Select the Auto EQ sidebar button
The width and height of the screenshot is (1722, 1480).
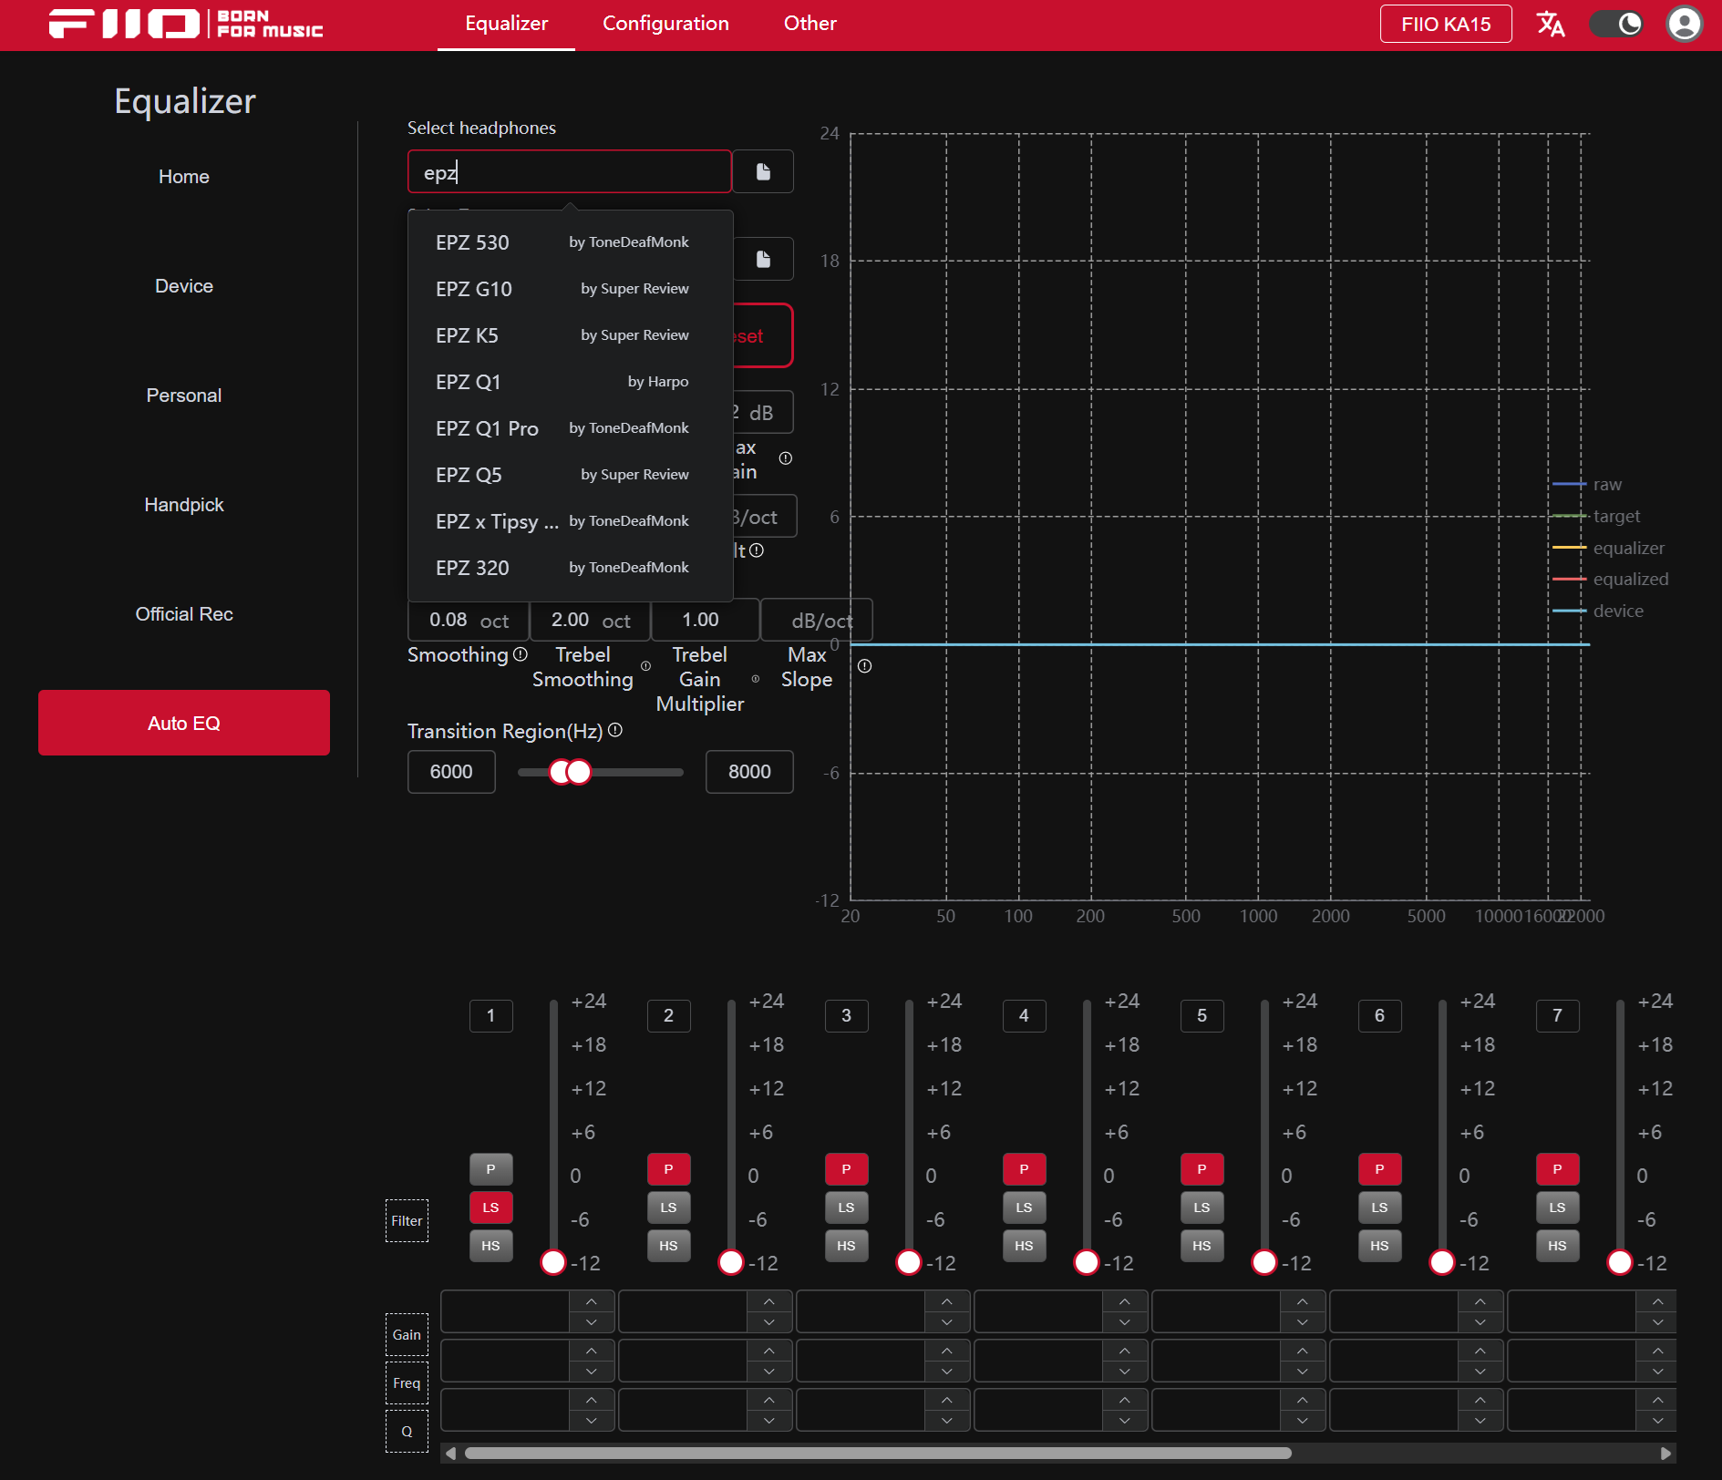[x=183, y=723]
